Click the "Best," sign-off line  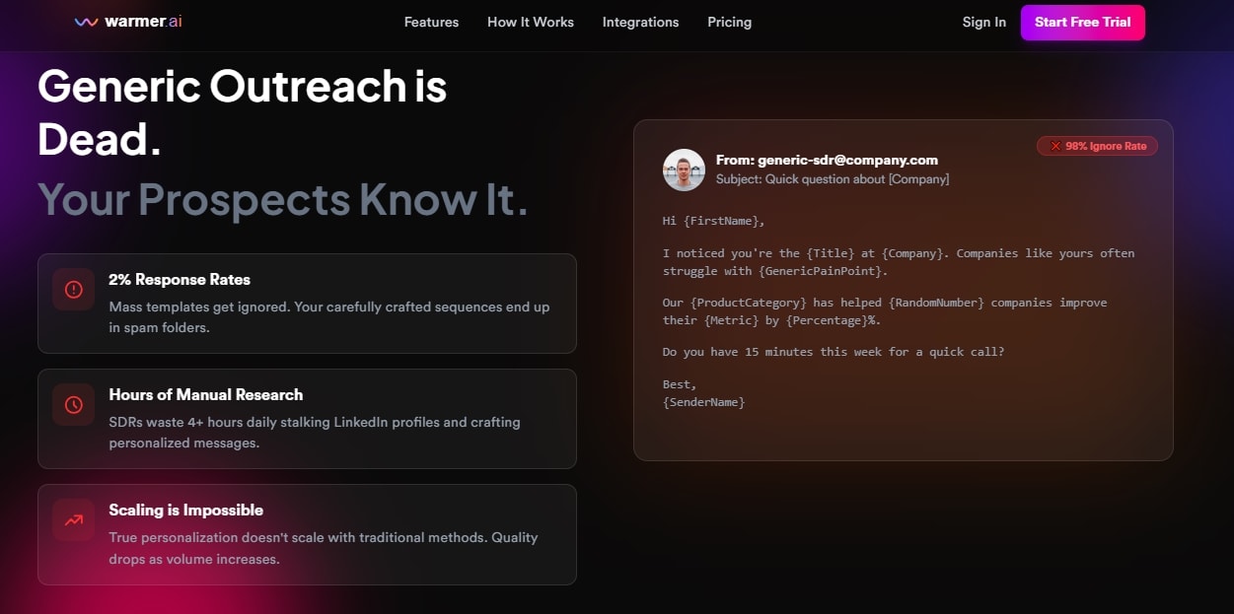click(x=680, y=384)
